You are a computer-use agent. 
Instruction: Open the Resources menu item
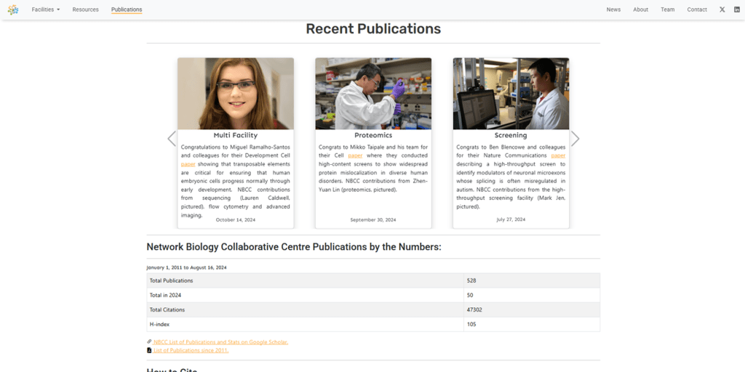(x=86, y=9)
